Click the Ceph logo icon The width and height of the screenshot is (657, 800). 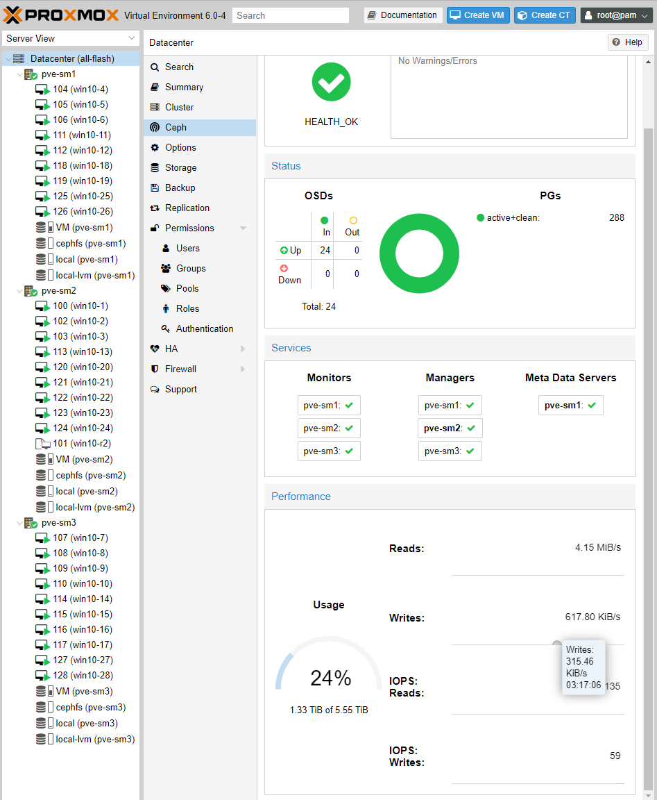pos(155,128)
